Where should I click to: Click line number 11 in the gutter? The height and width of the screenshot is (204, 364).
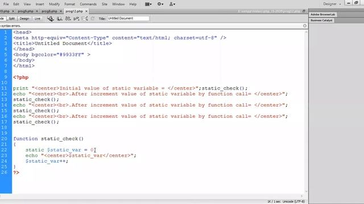click(5, 88)
